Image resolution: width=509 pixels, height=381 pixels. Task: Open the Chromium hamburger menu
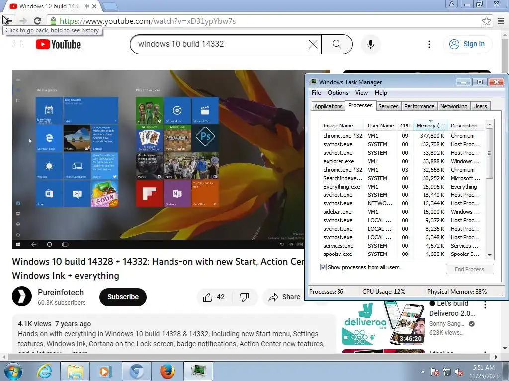click(501, 21)
